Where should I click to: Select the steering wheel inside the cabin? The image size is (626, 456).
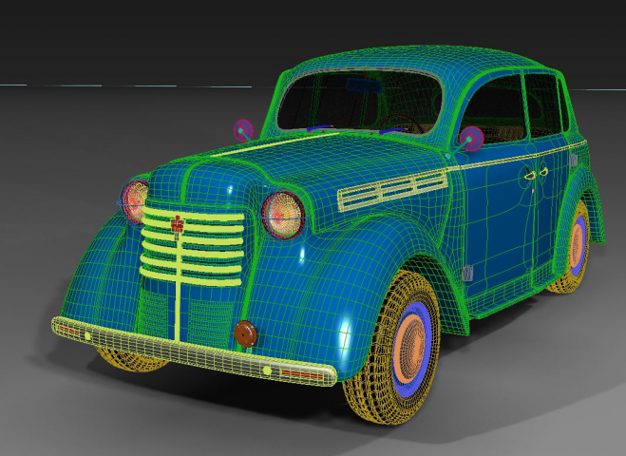point(400,123)
